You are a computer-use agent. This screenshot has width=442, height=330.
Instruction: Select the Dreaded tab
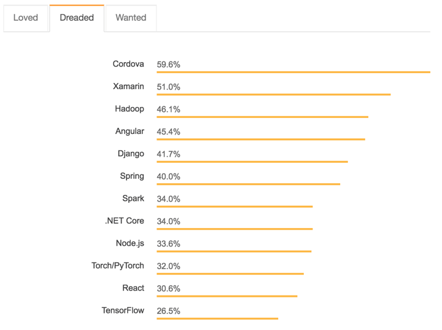pyautogui.click(x=77, y=18)
